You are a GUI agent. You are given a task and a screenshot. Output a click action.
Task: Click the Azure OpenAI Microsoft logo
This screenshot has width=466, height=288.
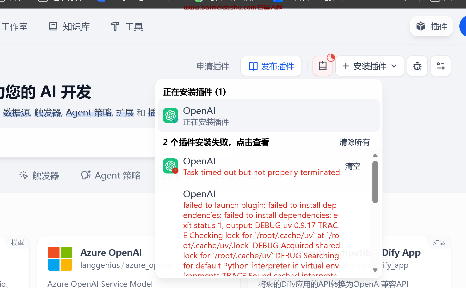coord(60,259)
